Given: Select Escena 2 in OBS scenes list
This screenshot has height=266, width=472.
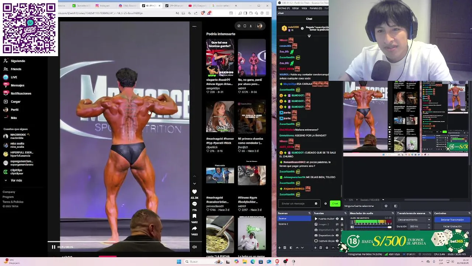Looking at the screenshot, I should coord(294,224).
